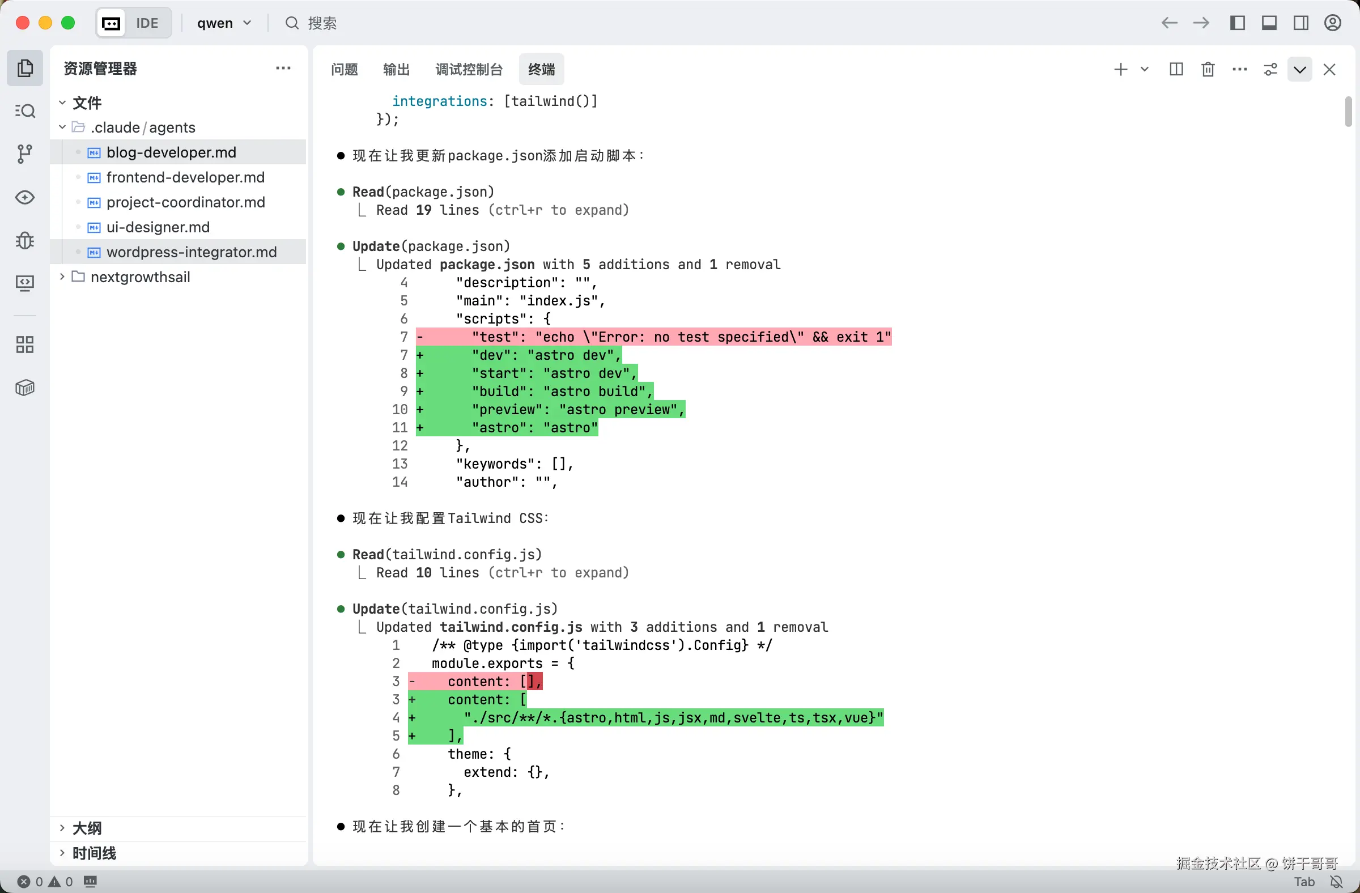
Task: Toggle the bottom panel layout
Action: click(x=1269, y=23)
